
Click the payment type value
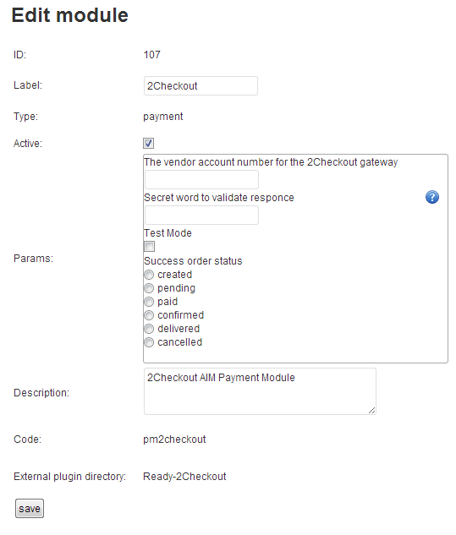coord(163,117)
